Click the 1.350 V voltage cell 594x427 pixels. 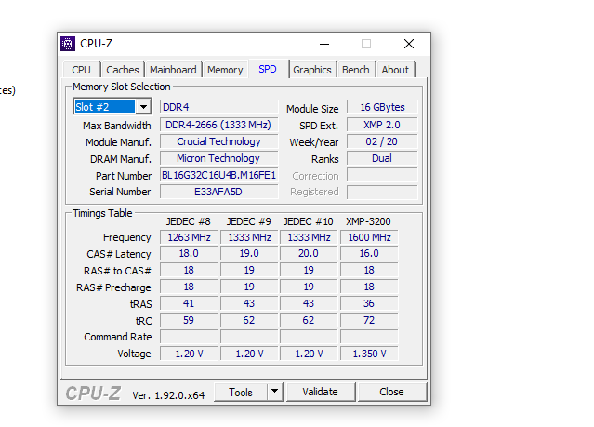[369, 354]
